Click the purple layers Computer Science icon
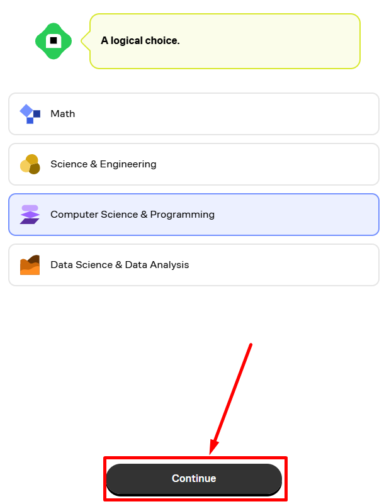The width and height of the screenshot is (389, 504). 30,215
